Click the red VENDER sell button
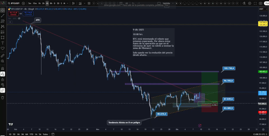This screenshot has height=136, width=269. coord(13,13)
